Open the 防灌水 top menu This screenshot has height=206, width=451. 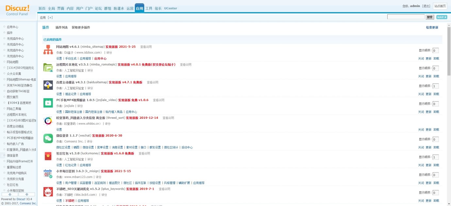pos(119,8)
